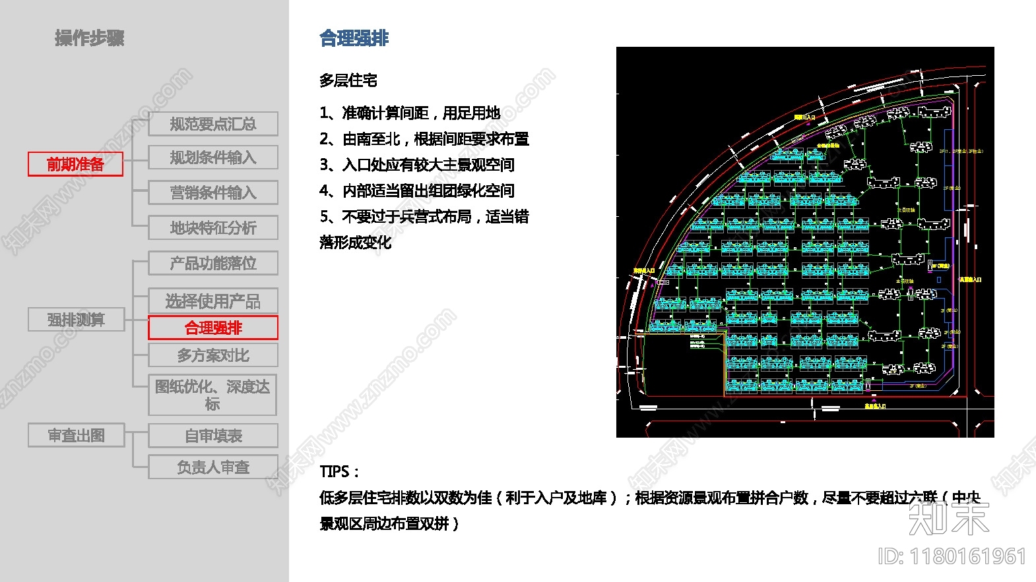The width and height of the screenshot is (1036, 582).
Task: Select the 选择使用产品 box
Action: (213, 301)
